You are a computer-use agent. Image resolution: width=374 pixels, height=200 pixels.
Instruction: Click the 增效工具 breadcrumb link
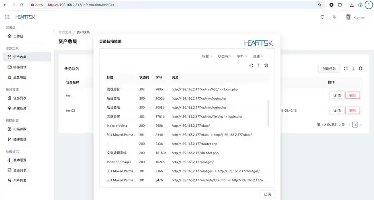65,32
